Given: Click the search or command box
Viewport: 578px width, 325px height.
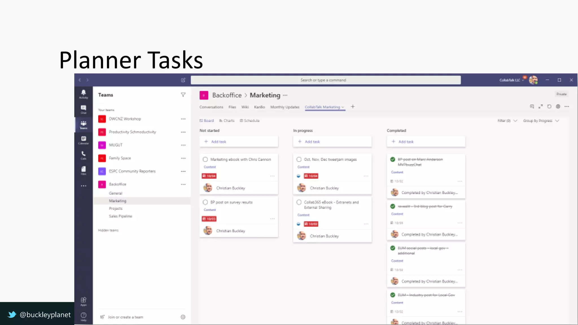Looking at the screenshot, I should pos(326,80).
